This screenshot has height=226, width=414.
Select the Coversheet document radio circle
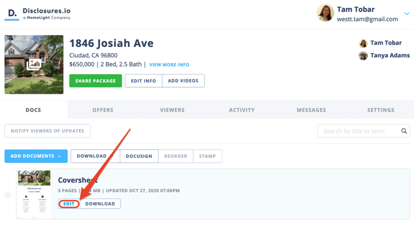pos(8,195)
